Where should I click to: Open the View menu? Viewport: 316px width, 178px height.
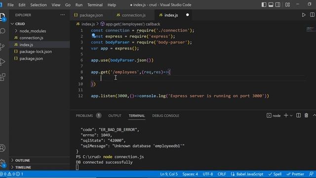tap(56, 5)
